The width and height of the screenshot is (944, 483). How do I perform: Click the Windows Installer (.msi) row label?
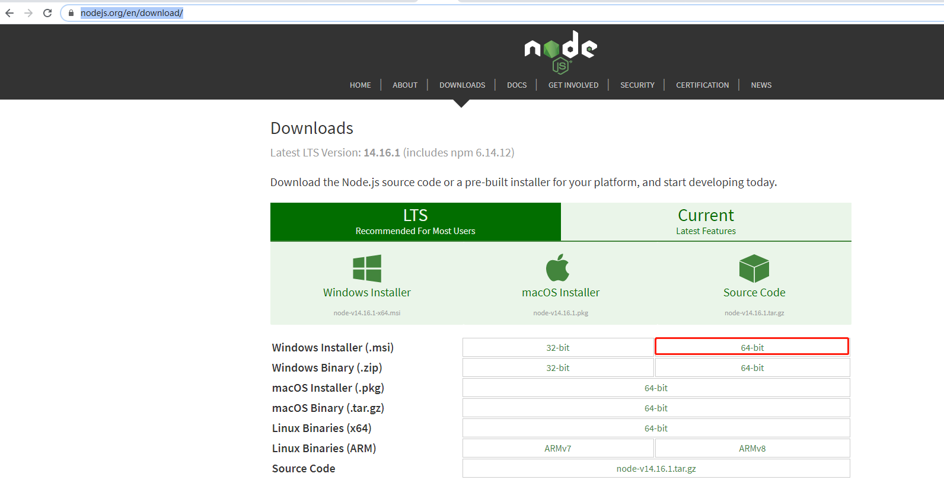point(333,348)
